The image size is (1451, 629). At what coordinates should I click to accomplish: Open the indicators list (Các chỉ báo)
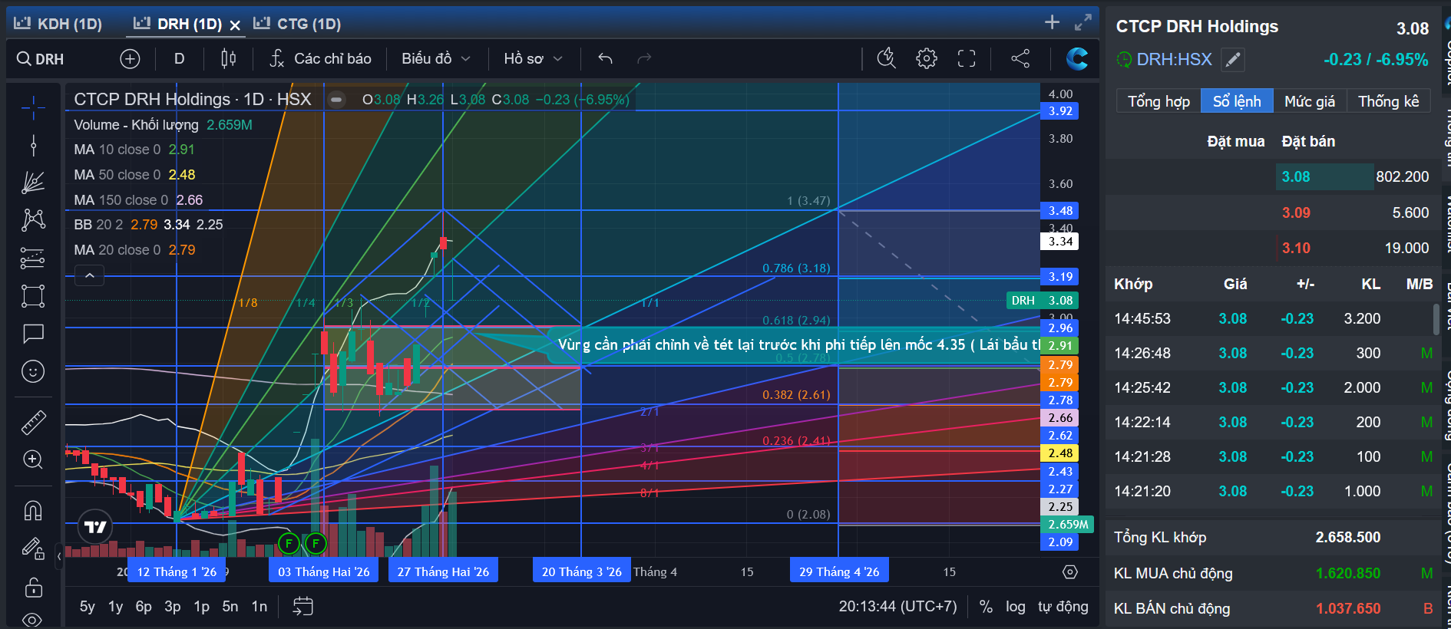click(x=320, y=59)
